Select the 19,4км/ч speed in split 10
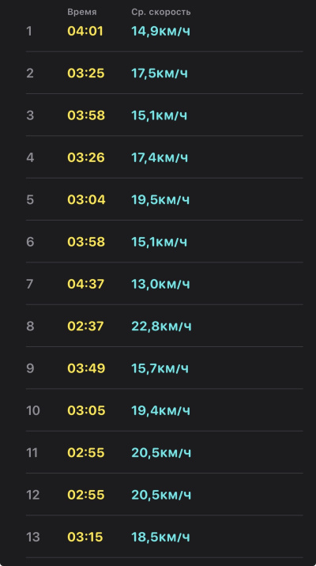316x566 pixels. click(x=160, y=411)
